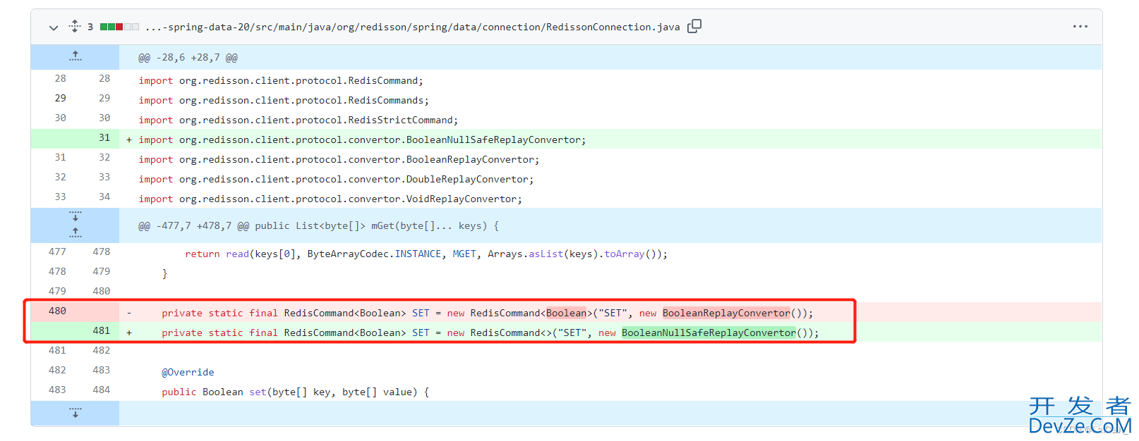Select added line number 31
1139x441 pixels.
coord(104,138)
